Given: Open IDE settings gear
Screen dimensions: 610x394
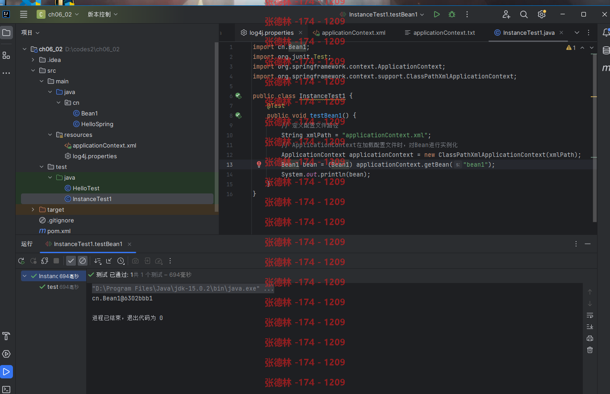Looking at the screenshot, I should point(542,14).
